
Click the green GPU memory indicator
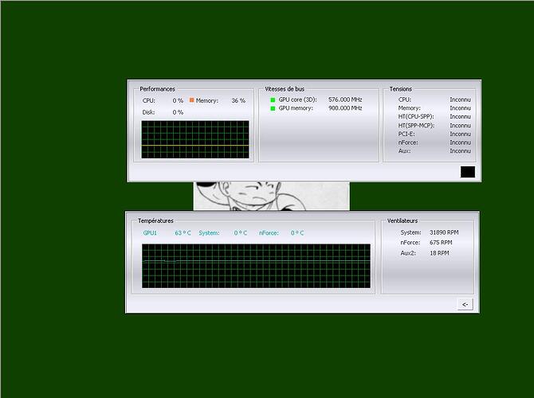(273, 108)
